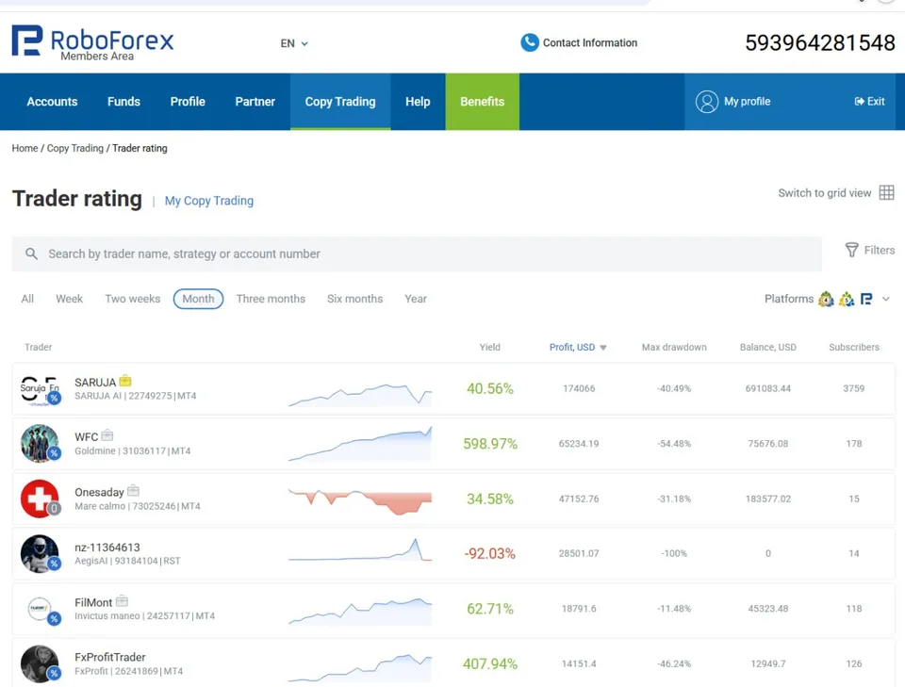Click the Switch to grid view text

point(824,193)
